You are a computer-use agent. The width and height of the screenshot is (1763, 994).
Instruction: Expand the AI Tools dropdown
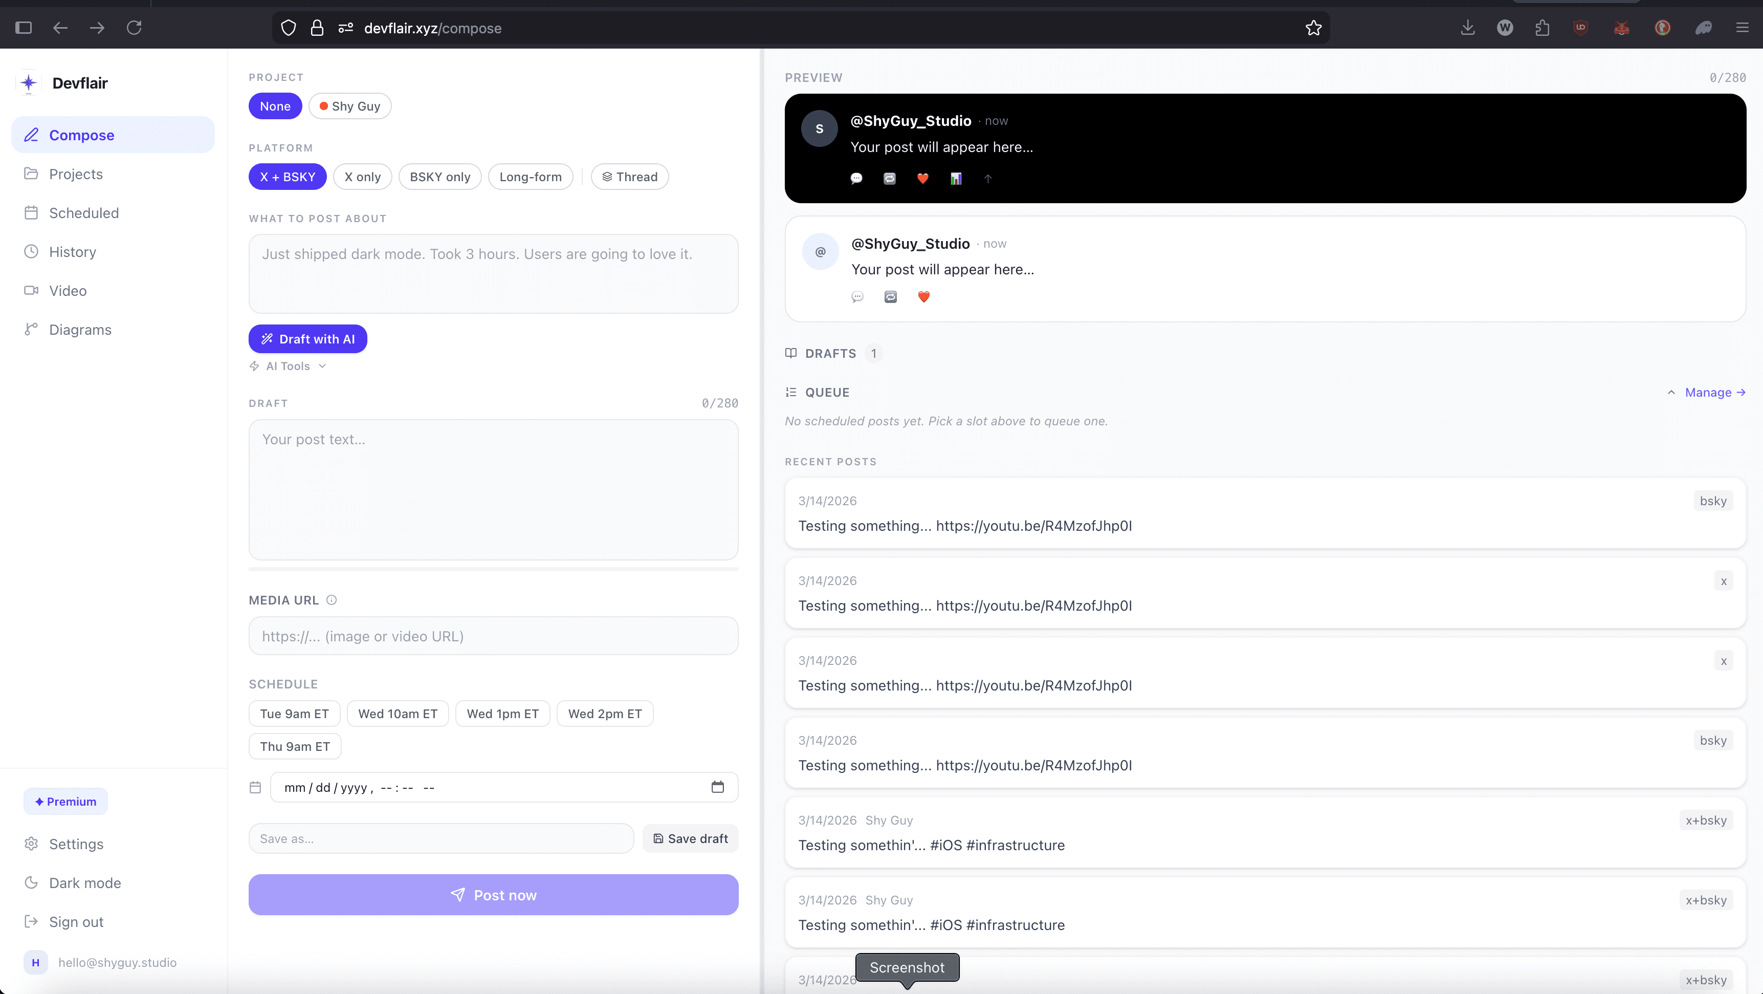click(x=287, y=365)
